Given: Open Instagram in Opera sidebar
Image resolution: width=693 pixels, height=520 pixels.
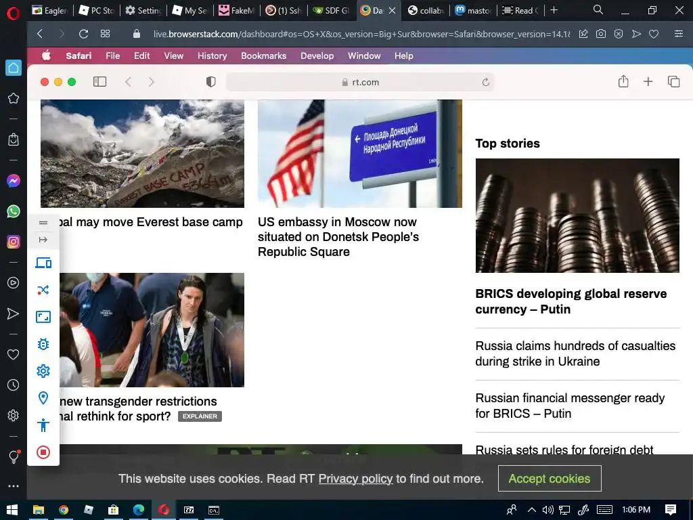Looking at the screenshot, I should tap(14, 242).
